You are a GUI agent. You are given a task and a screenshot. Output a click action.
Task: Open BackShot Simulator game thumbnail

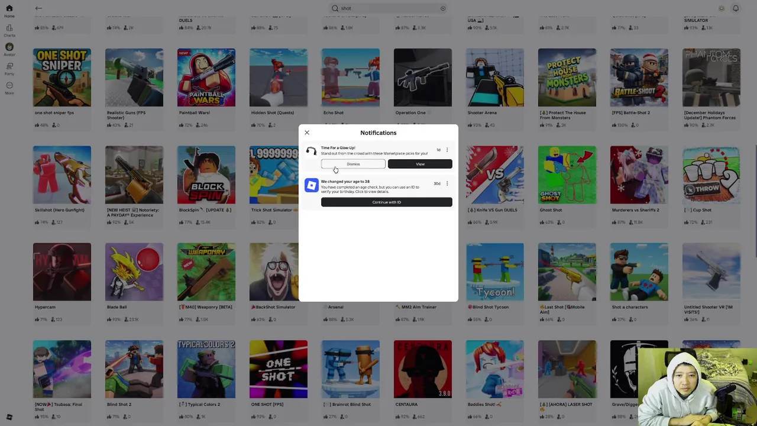(274, 272)
